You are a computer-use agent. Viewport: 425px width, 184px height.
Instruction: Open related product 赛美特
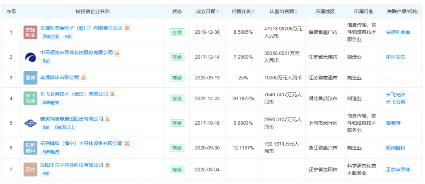coord(393,123)
